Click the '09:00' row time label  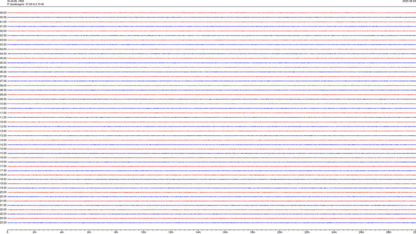point(3,95)
